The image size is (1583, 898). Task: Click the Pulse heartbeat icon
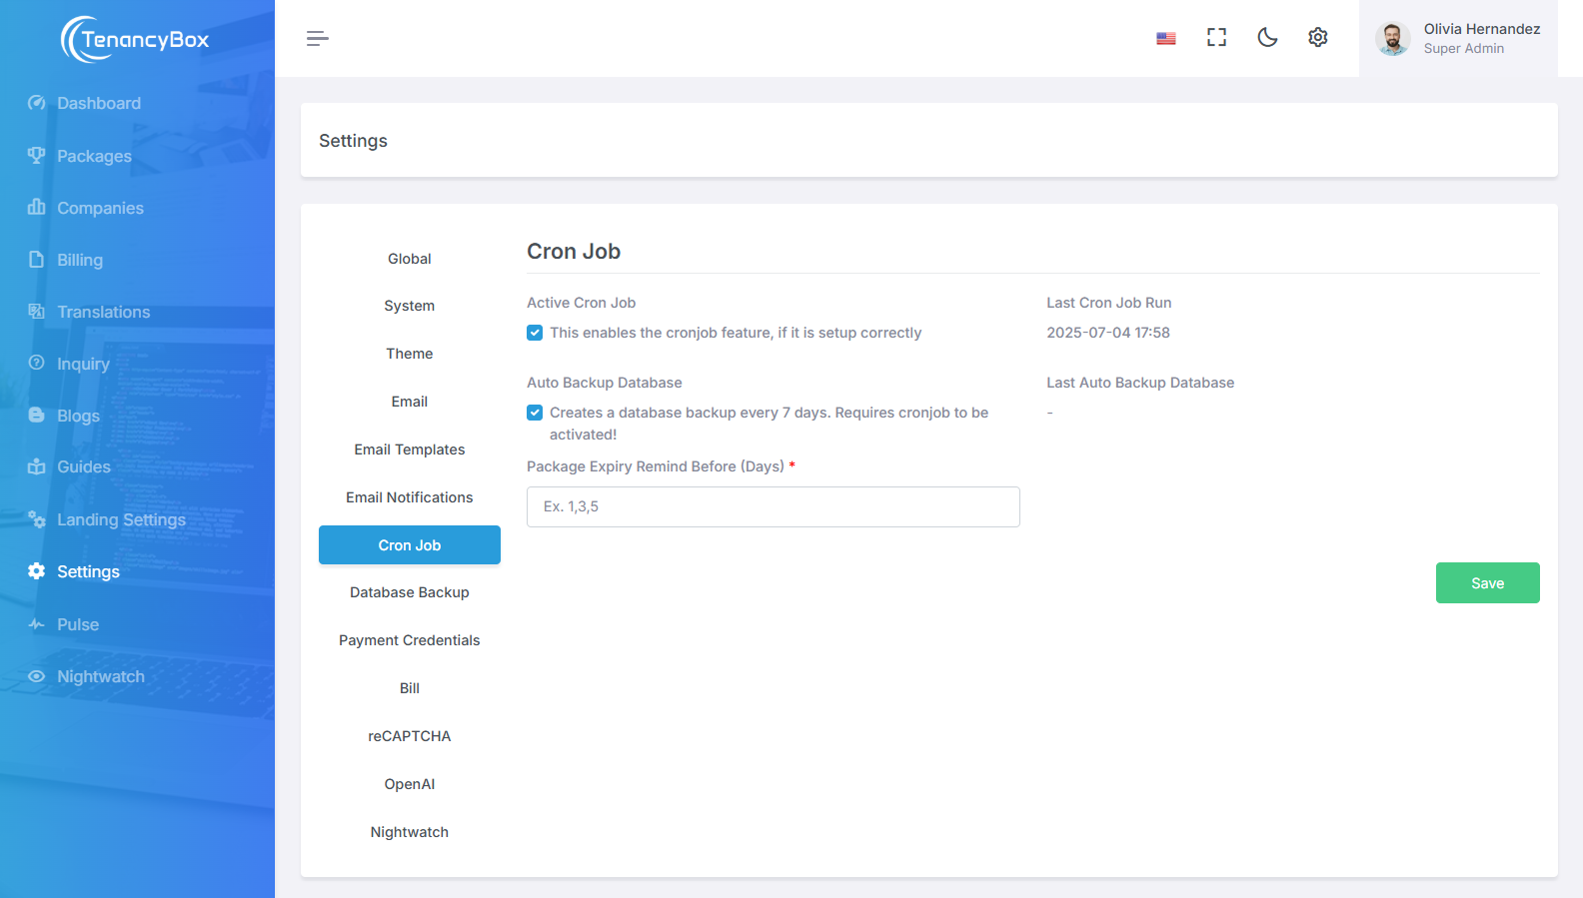pos(37,624)
